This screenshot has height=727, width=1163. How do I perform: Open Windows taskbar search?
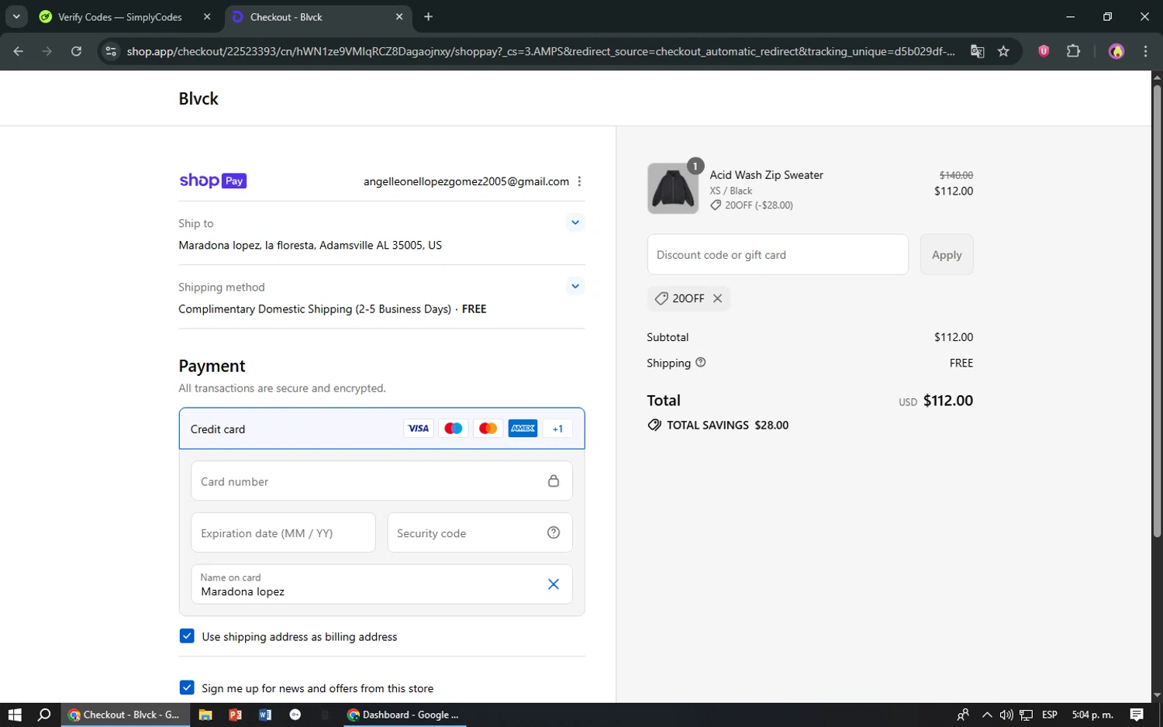tap(44, 715)
